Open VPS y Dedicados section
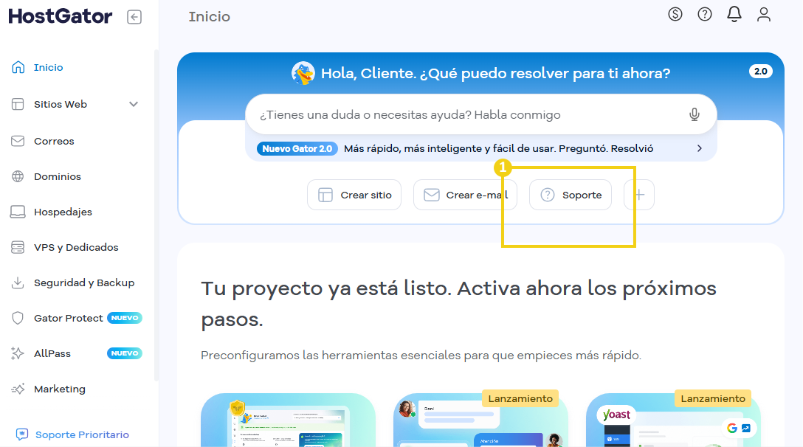 77,247
